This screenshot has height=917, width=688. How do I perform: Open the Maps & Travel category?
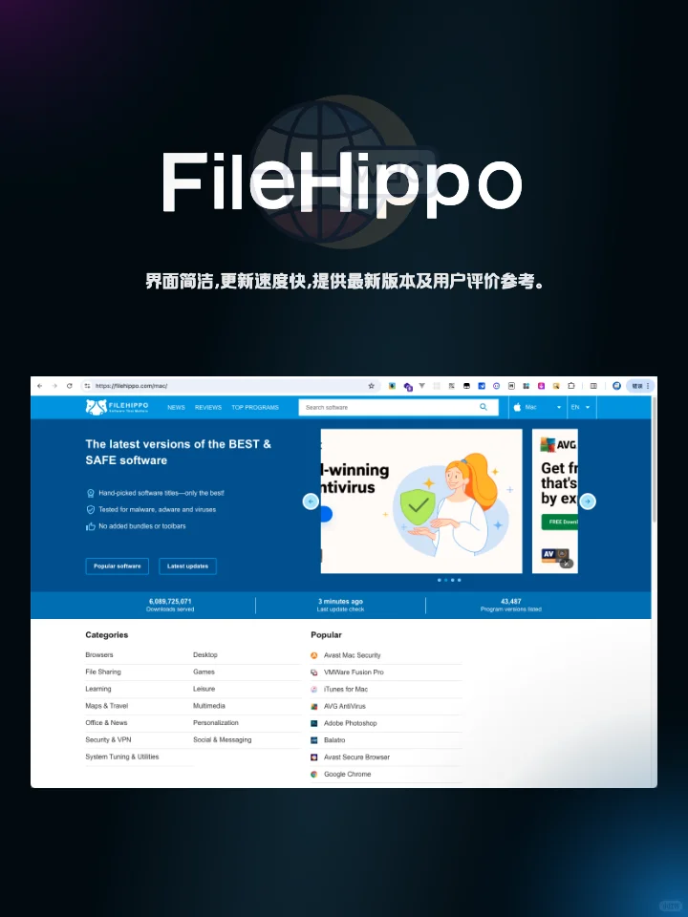pyautogui.click(x=106, y=706)
